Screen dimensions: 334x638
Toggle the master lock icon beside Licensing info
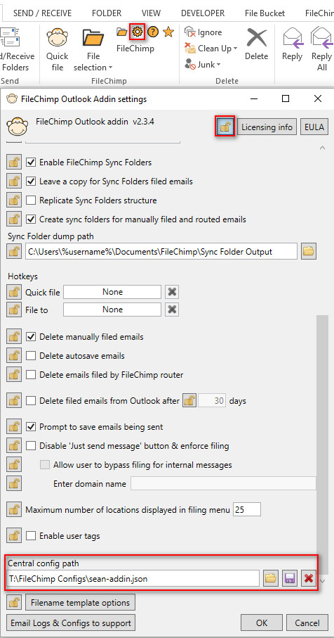(x=225, y=127)
